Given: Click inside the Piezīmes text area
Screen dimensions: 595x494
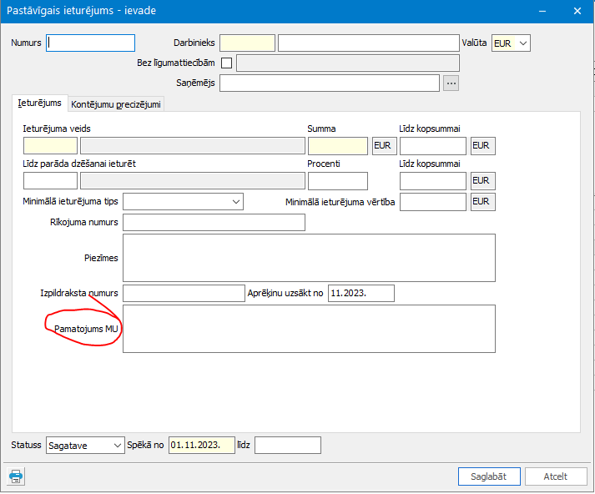Looking at the screenshot, I should (309, 258).
